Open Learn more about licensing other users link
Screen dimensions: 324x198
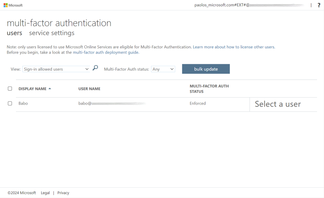click(234, 47)
